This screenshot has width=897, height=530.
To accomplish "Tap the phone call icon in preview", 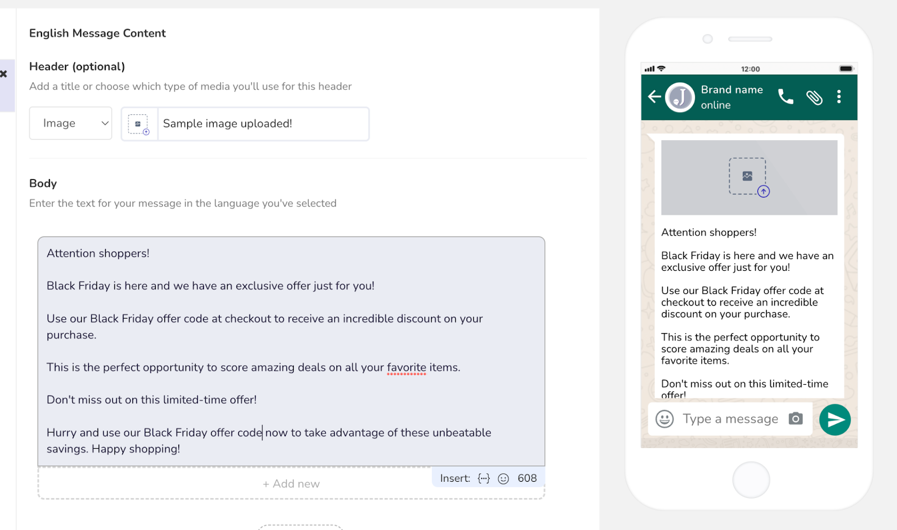I will (x=786, y=97).
